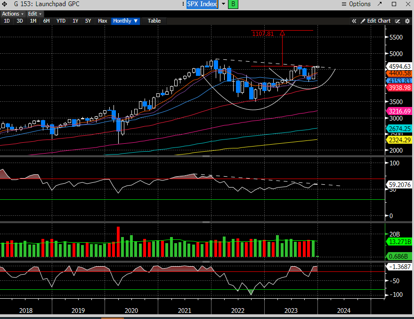Open the hamburger Options menu

coord(356,4)
